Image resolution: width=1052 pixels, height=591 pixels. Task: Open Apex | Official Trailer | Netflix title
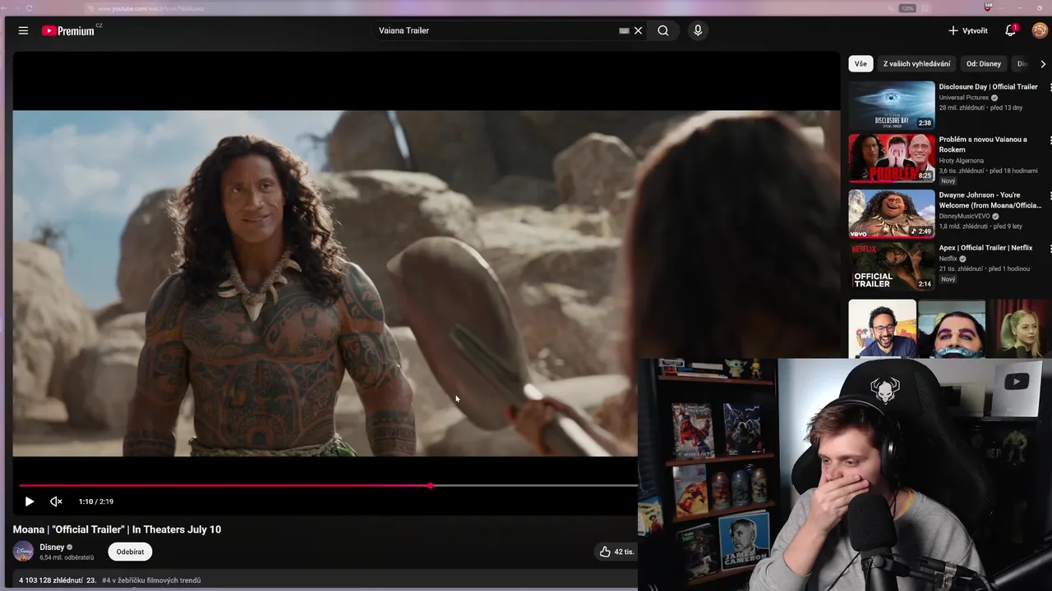pos(986,248)
